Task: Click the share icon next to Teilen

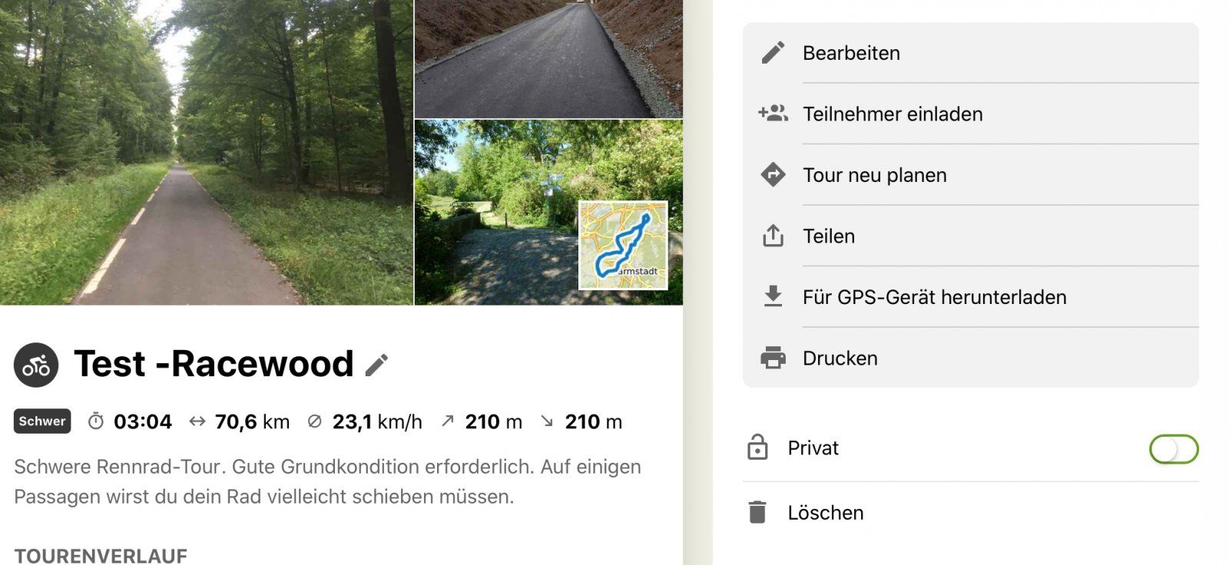Action: click(x=773, y=236)
